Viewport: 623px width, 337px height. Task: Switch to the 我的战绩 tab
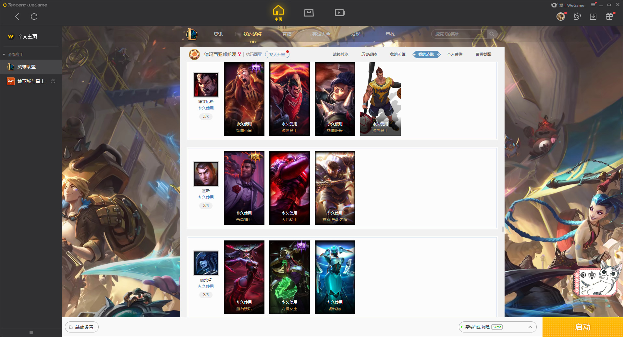pyautogui.click(x=252, y=34)
